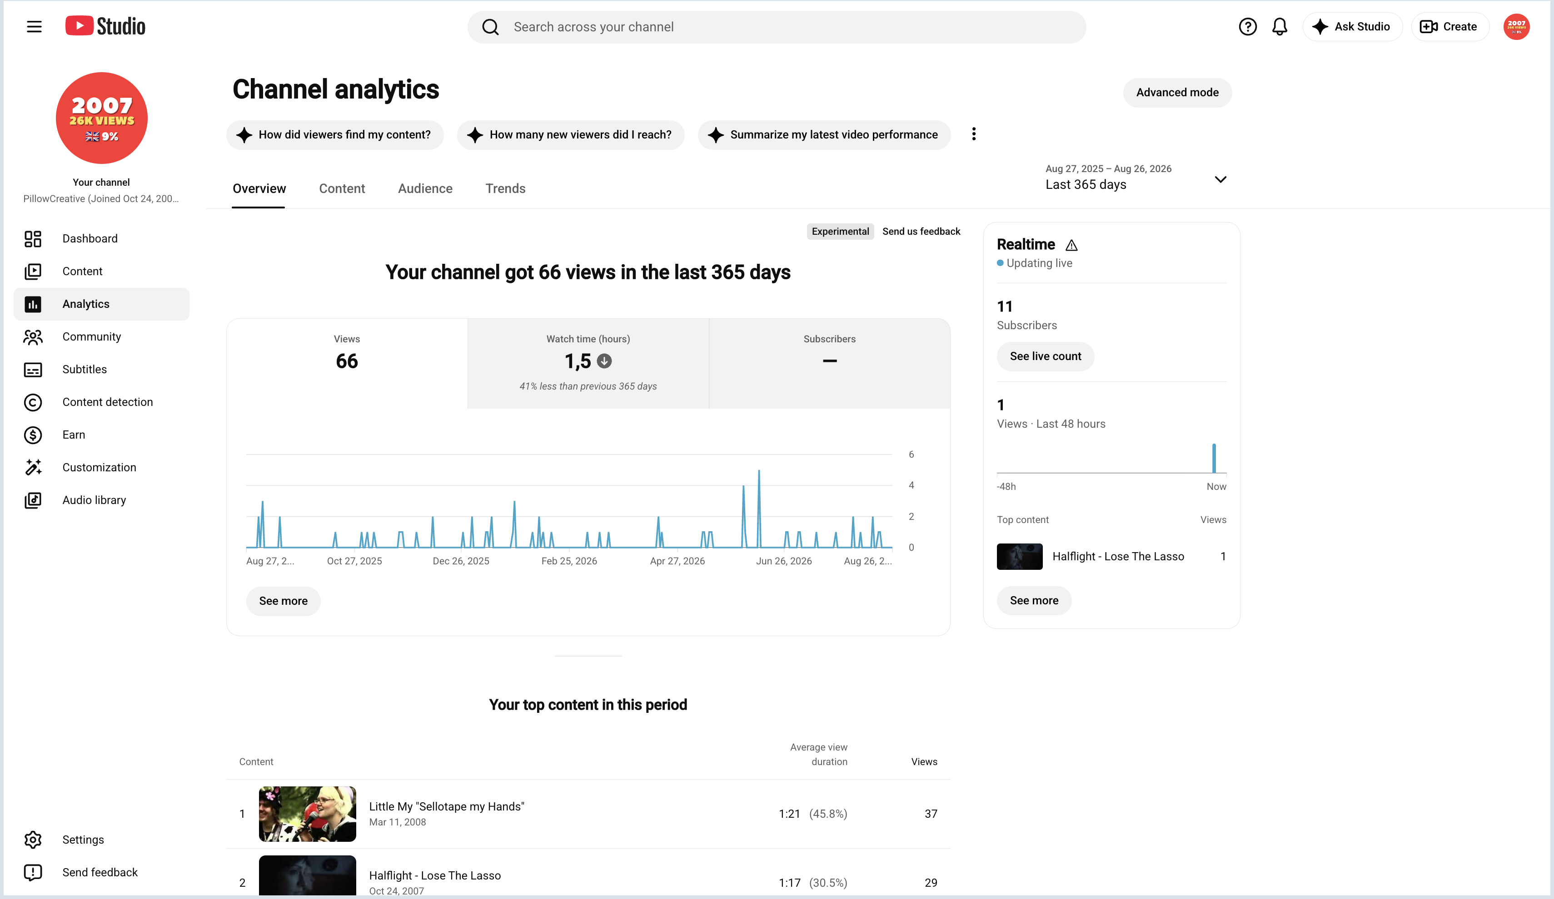Open Customization from the sidebar
Viewport: 1554px width, 899px height.
coord(102,467)
